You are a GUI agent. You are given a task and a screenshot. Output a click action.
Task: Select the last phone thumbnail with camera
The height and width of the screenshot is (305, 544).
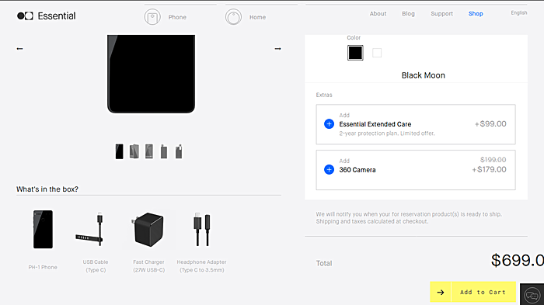pyautogui.click(x=179, y=151)
